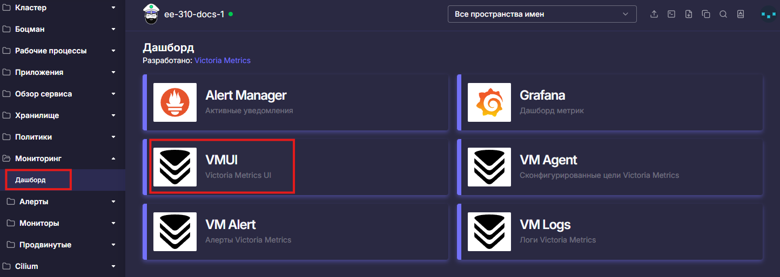Open the Grafana card title
Image resolution: width=780 pixels, height=277 pixels.
tap(542, 95)
